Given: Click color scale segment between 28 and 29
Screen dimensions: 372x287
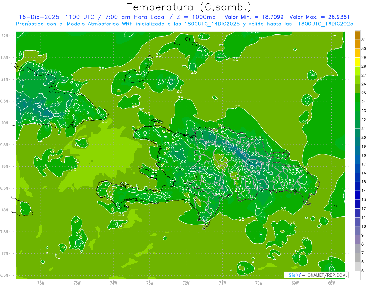Looking at the screenshot, I should click(357, 62).
